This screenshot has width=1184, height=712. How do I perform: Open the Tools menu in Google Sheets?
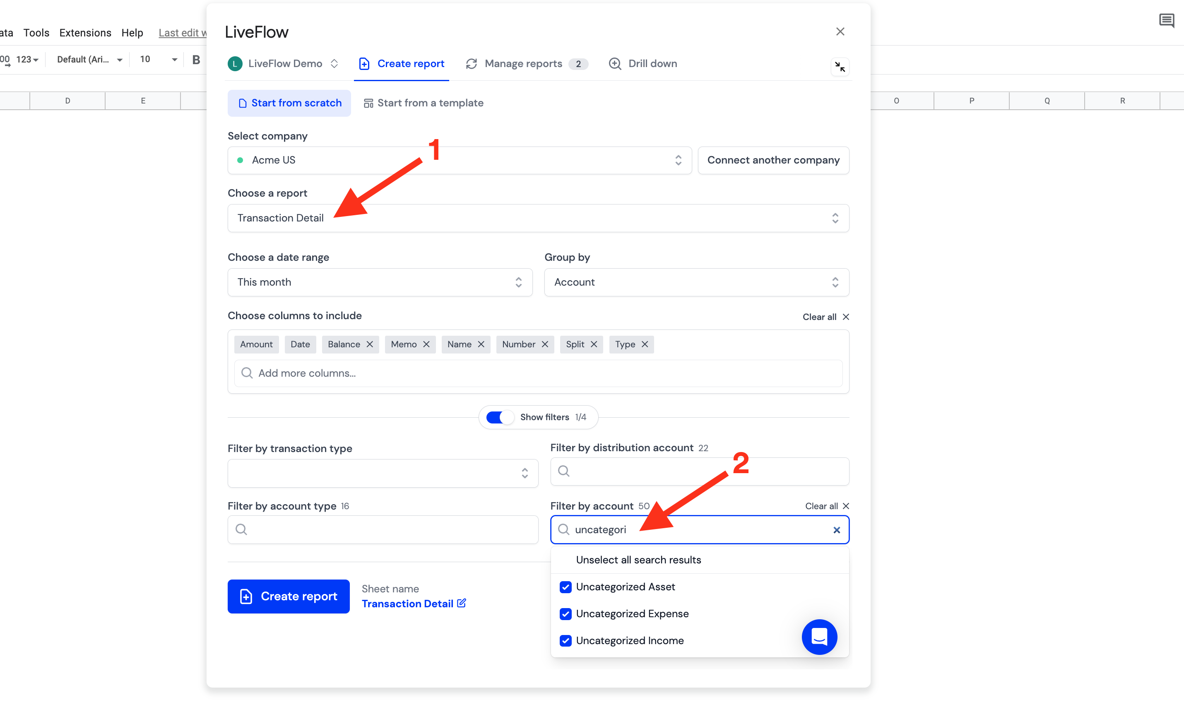click(x=36, y=33)
